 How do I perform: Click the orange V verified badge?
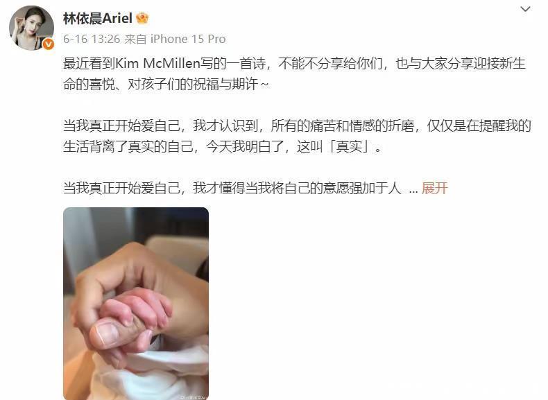[x=48, y=44]
